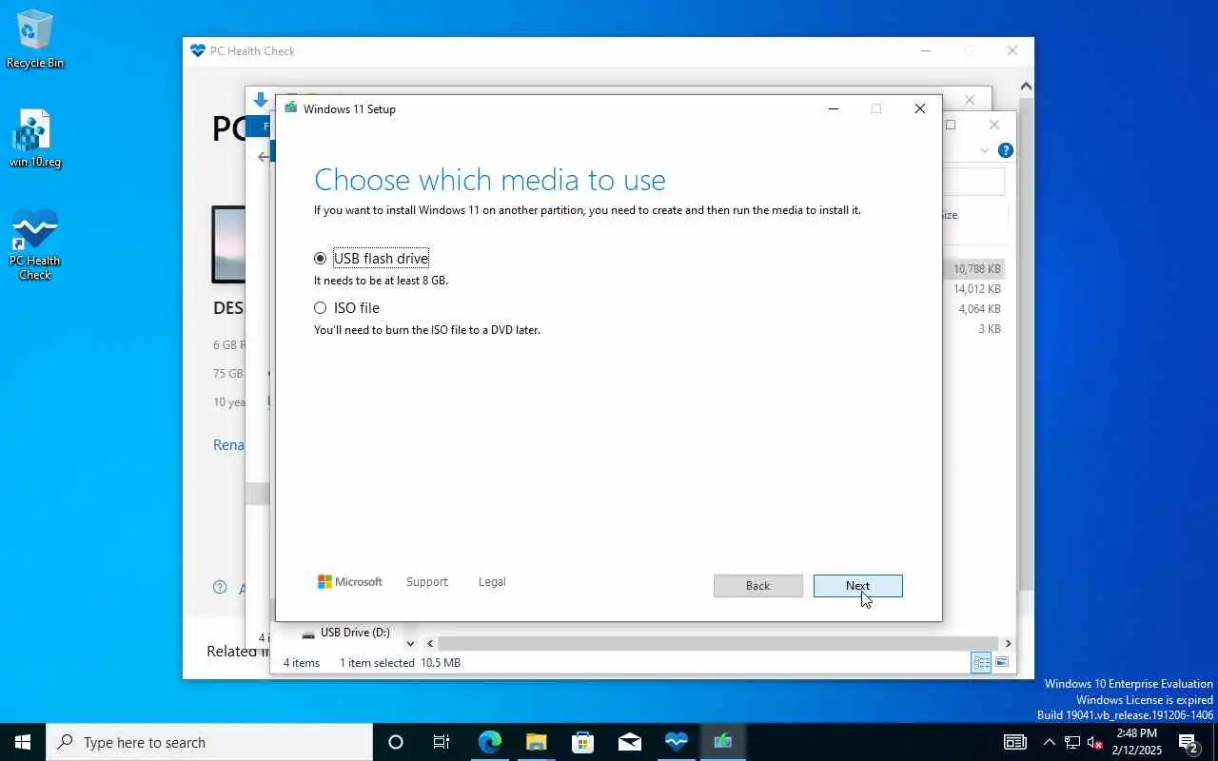Open Cortana from the taskbar
1218x761 pixels.
pos(396,742)
